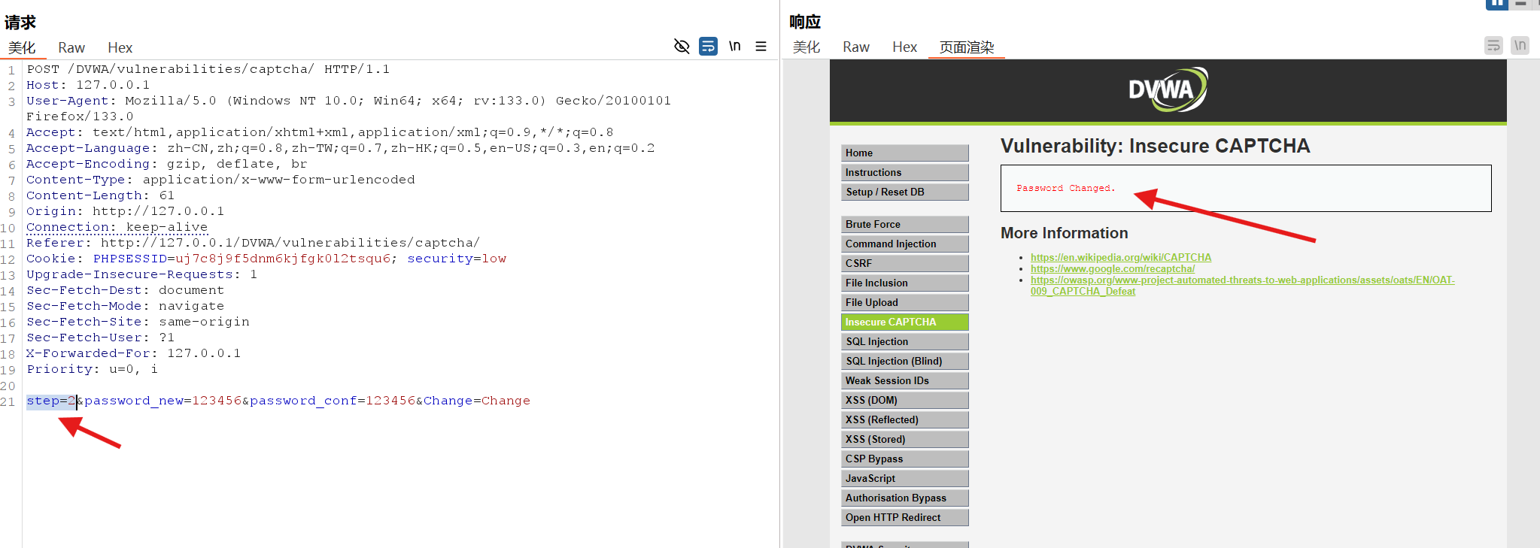Click the highlighted step=2 parameter
Viewport: 1540px width, 548px height.
(x=51, y=401)
